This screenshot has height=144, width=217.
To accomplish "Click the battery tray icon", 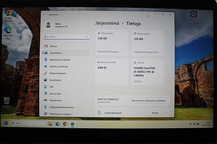I will pyautogui.click(x=198, y=124).
